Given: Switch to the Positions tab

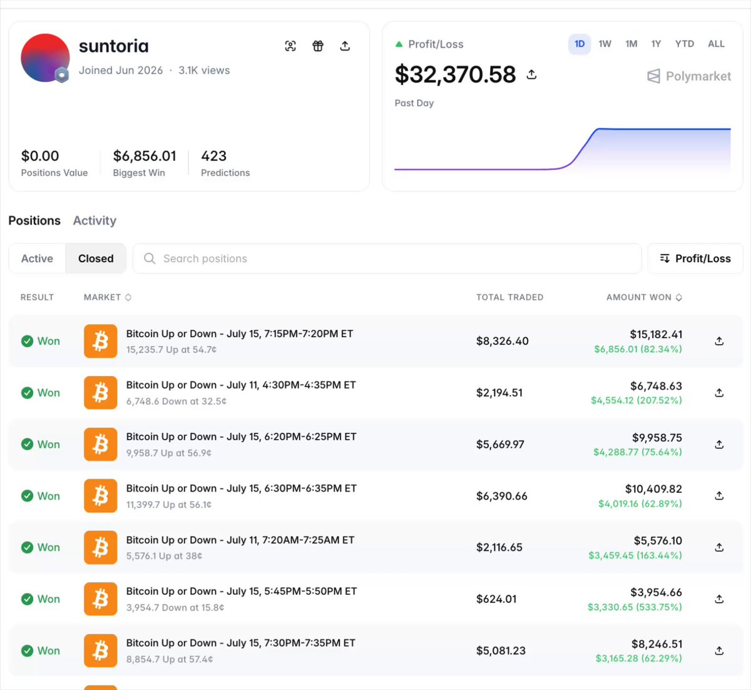Looking at the screenshot, I should (34, 220).
